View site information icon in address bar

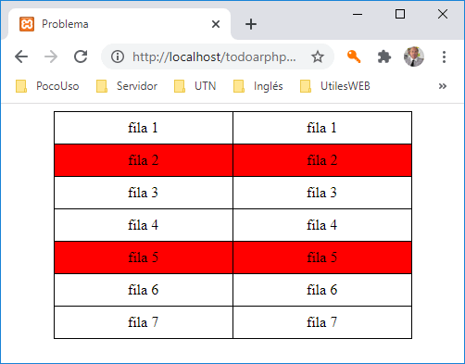(x=118, y=56)
